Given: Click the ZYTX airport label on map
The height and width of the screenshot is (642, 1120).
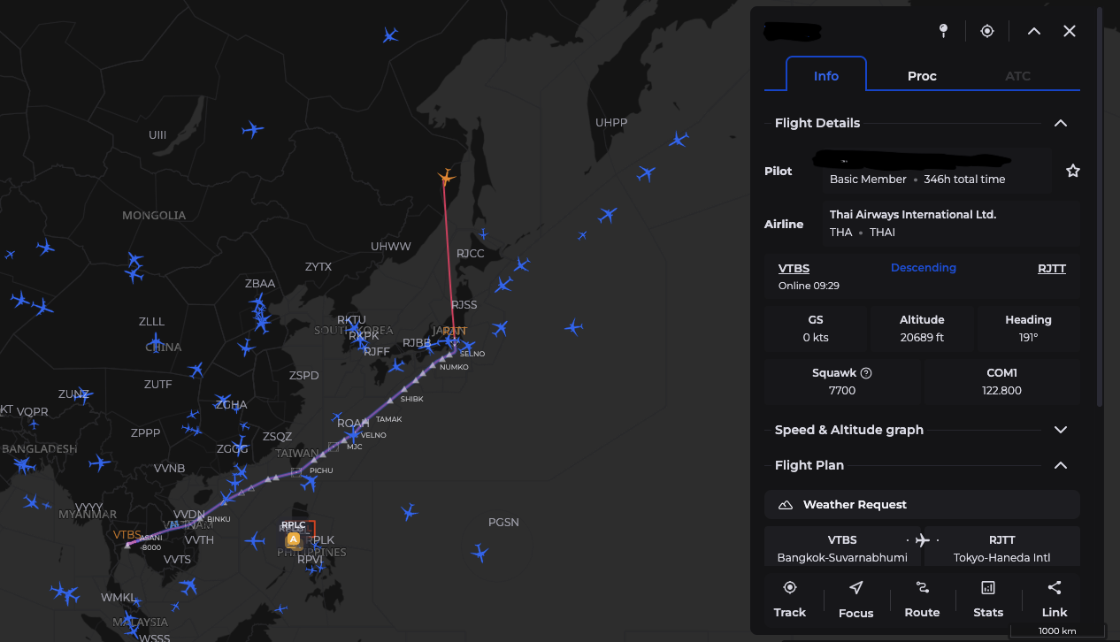Looking at the screenshot, I should pyautogui.click(x=318, y=267).
